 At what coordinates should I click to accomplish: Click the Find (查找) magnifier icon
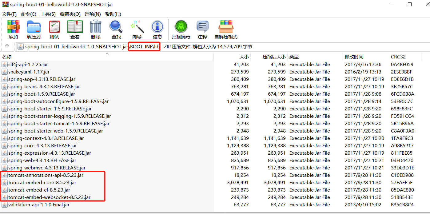coord(116,27)
